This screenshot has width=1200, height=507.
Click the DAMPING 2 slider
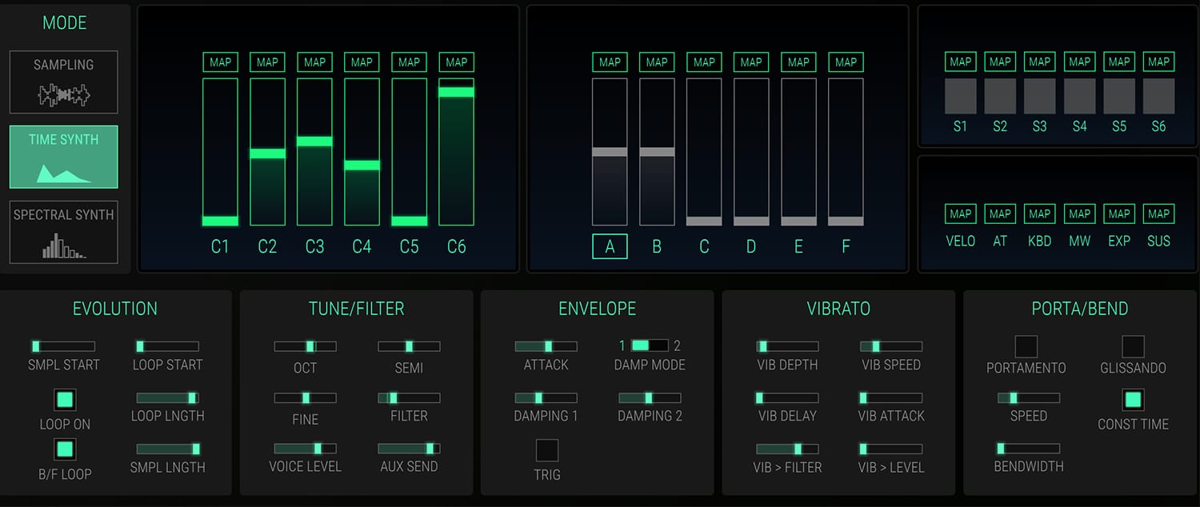[650, 397]
